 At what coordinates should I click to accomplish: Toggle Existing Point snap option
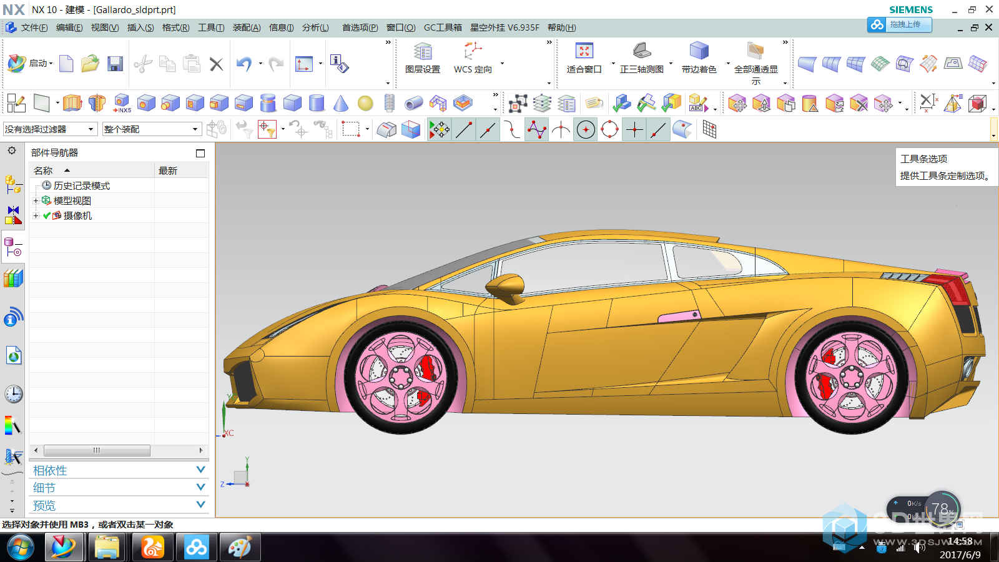pos(634,130)
